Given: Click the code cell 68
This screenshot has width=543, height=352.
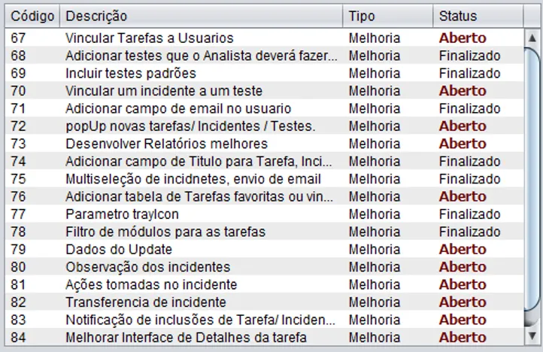Looking at the screenshot, I should pyautogui.click(x=19, y=56).
